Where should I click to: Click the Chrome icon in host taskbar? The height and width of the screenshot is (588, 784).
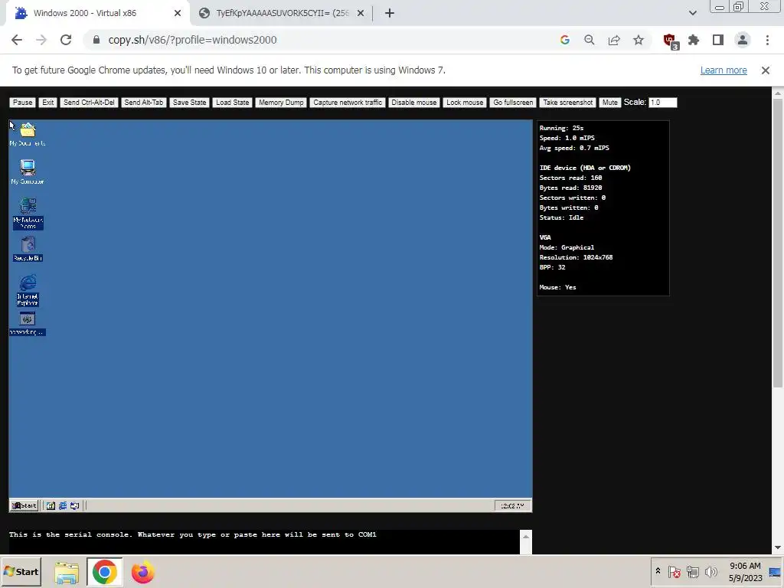[104, 572]
